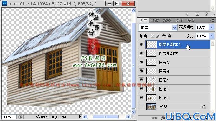Screen dimensions: 216x121
Task: Click the upper panel scrollbar down arrow
Action: coord(213,9)
